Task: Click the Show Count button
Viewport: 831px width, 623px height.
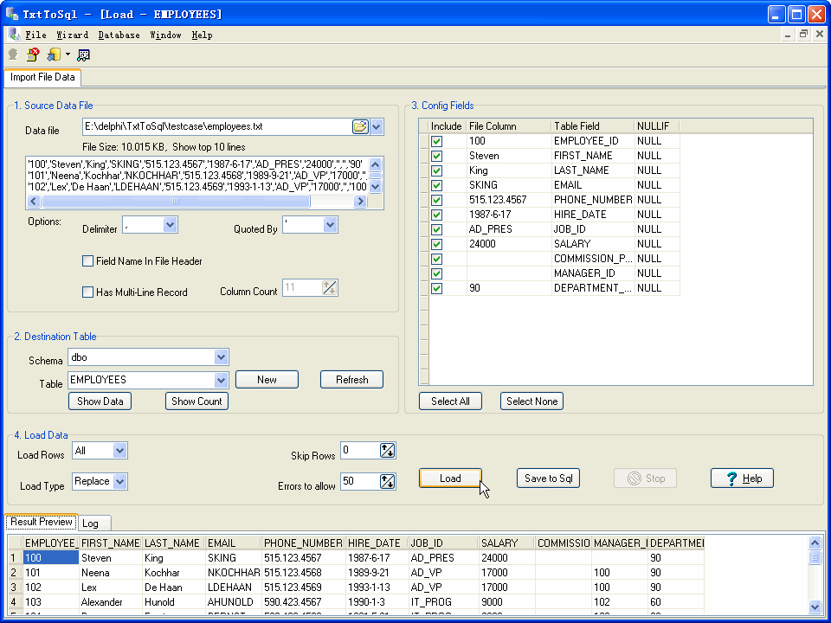Action: [x=197, y=401]
